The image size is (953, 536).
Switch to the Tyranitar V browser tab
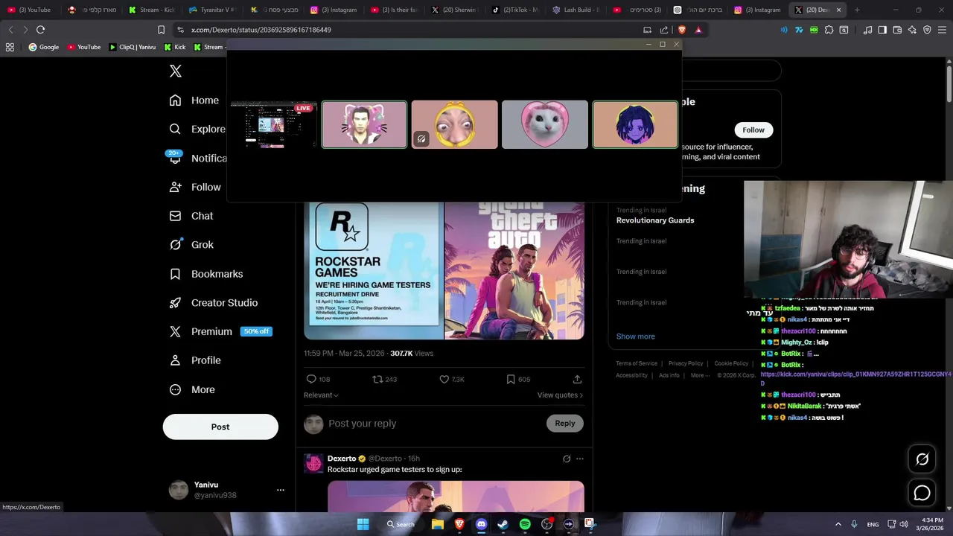click(212, 10)
